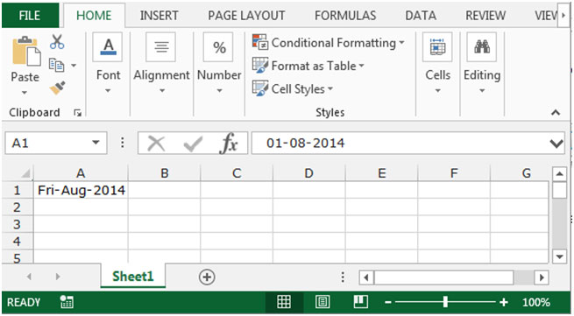Viewport: 574px width, 316px height.
Task: Open the Alignment group icon
Action: click(x=160, y=46)
